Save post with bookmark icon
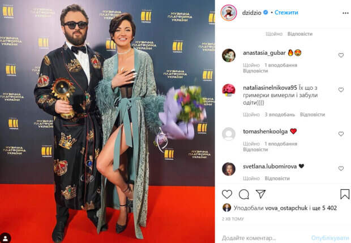The image size is (351, 243). (345, 194)
